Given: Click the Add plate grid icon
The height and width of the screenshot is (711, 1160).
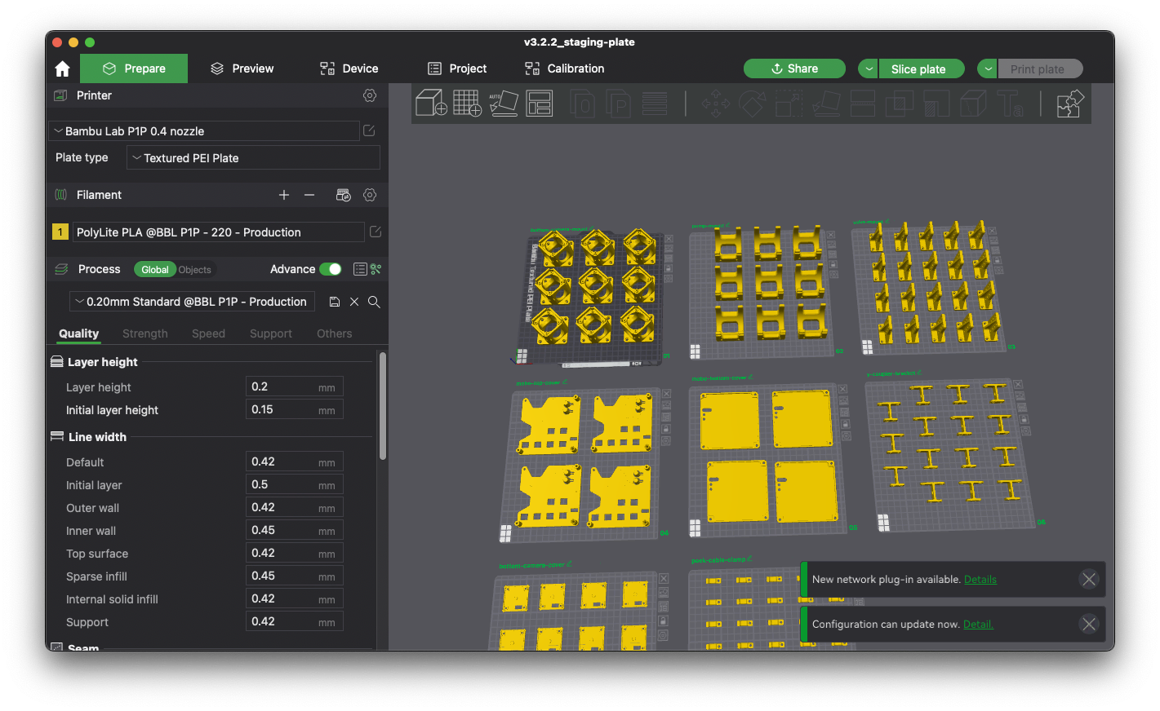Looking at the screenshot, I should click(467, 104).
